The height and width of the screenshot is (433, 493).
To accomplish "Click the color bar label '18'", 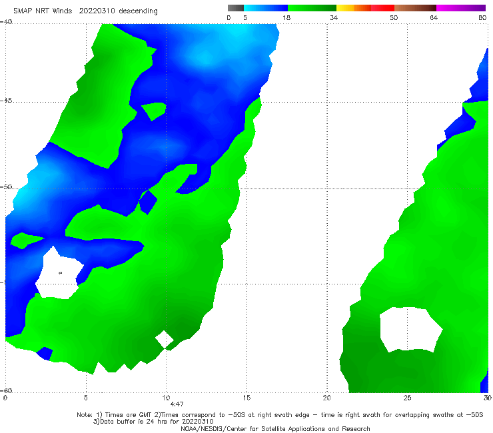I will (286, 18).
